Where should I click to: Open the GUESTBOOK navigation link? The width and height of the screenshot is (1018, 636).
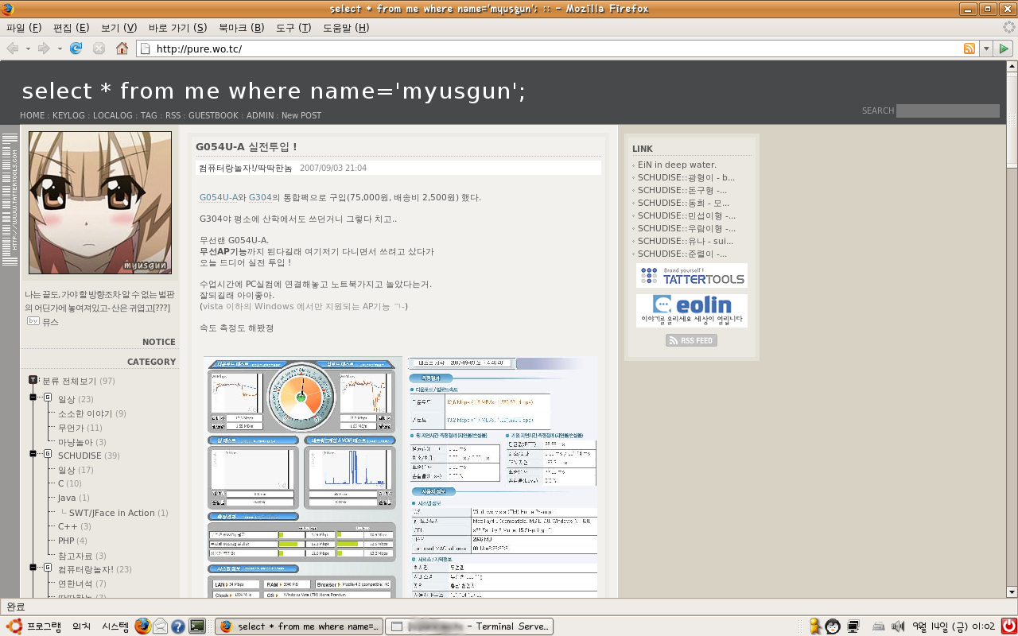point(213,115)
